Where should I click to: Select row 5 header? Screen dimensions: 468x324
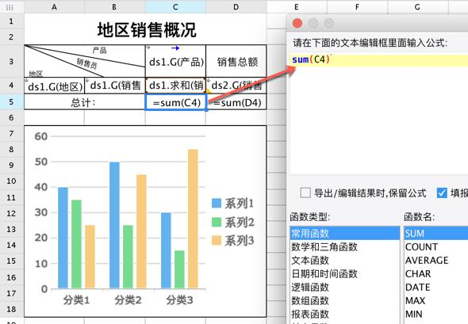(11, 102)
